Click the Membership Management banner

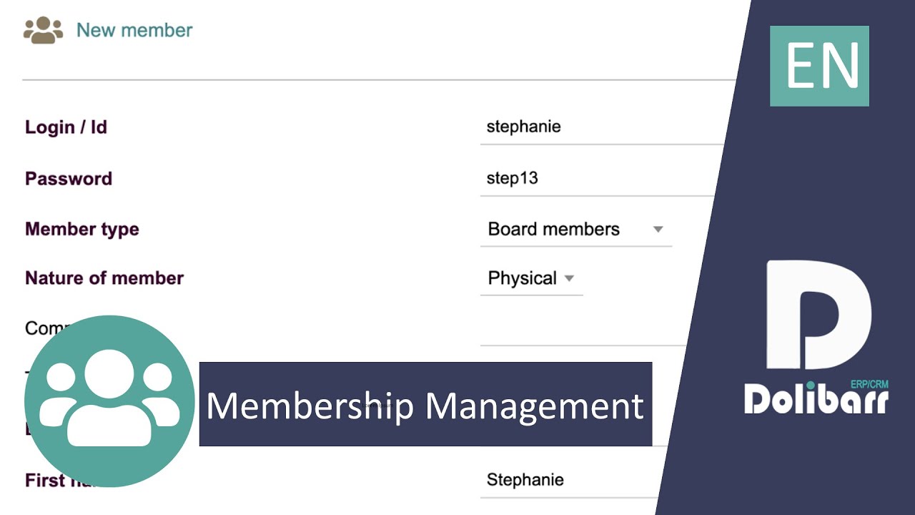[x=425, y=405]
